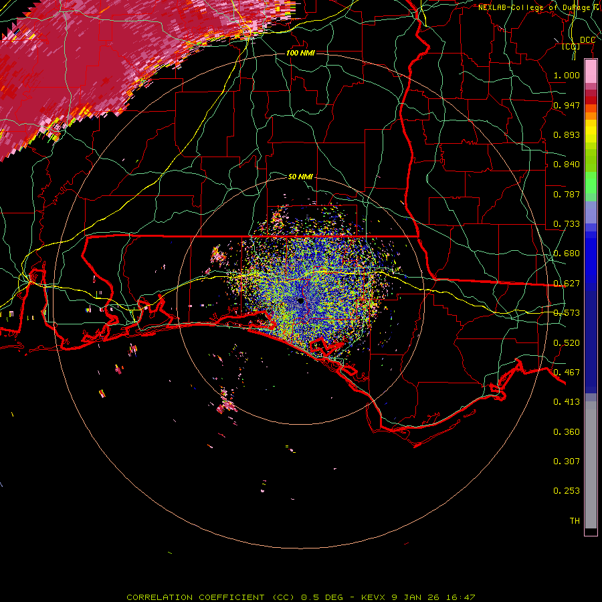Select the 0.680 legend value
This screenshot has width=602, height=602.
tap(567, 254)
